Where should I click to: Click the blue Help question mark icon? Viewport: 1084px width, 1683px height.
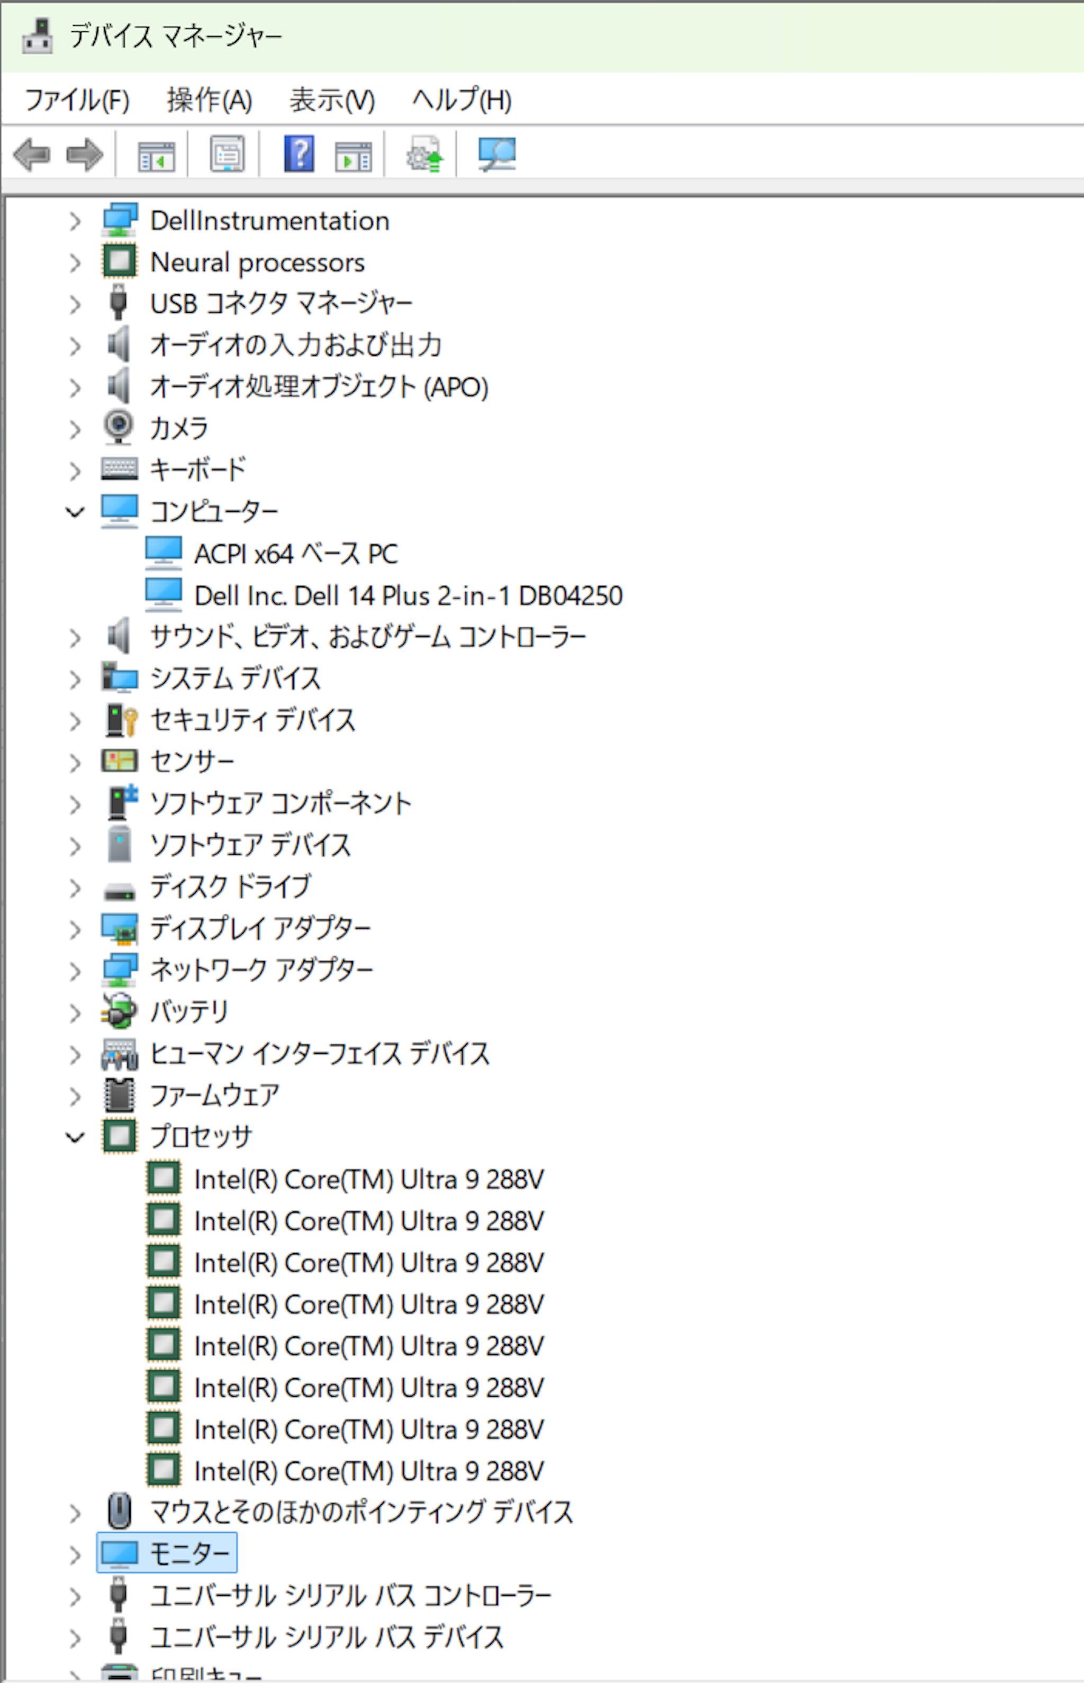point(299,154)
